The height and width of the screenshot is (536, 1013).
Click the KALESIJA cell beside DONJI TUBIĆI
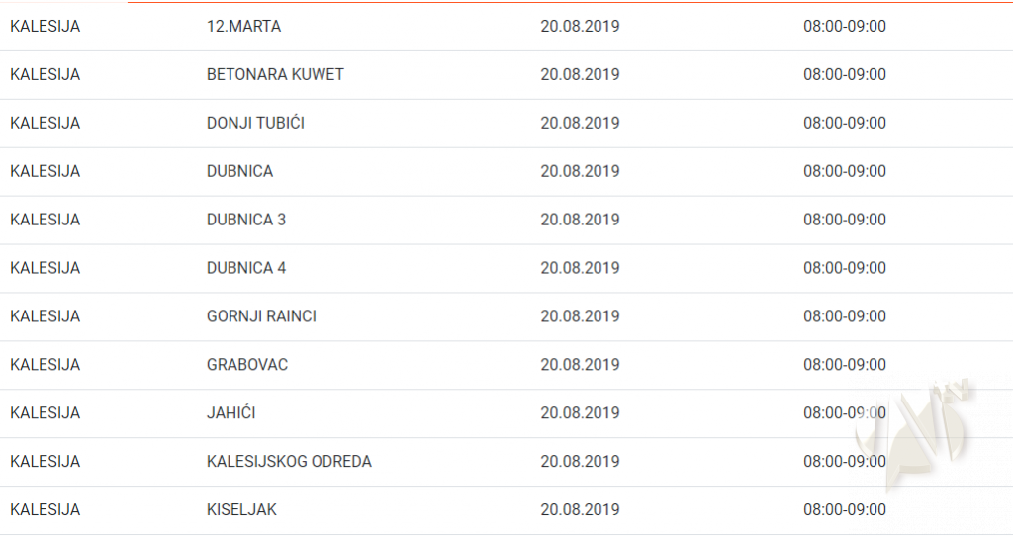[45, 124]
